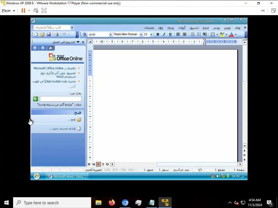Screen dimensions: 278x208
Task: Toggle OVR overtype mode in status bar
Action: pyautogui.click(x=107, y=170)
